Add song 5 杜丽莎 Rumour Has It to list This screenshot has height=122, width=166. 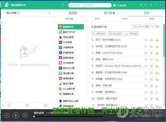[x=152, y=66]
